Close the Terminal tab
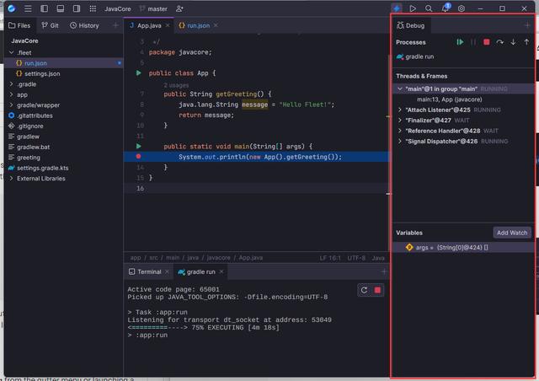The image size is (539, 381). pos(167,272)
